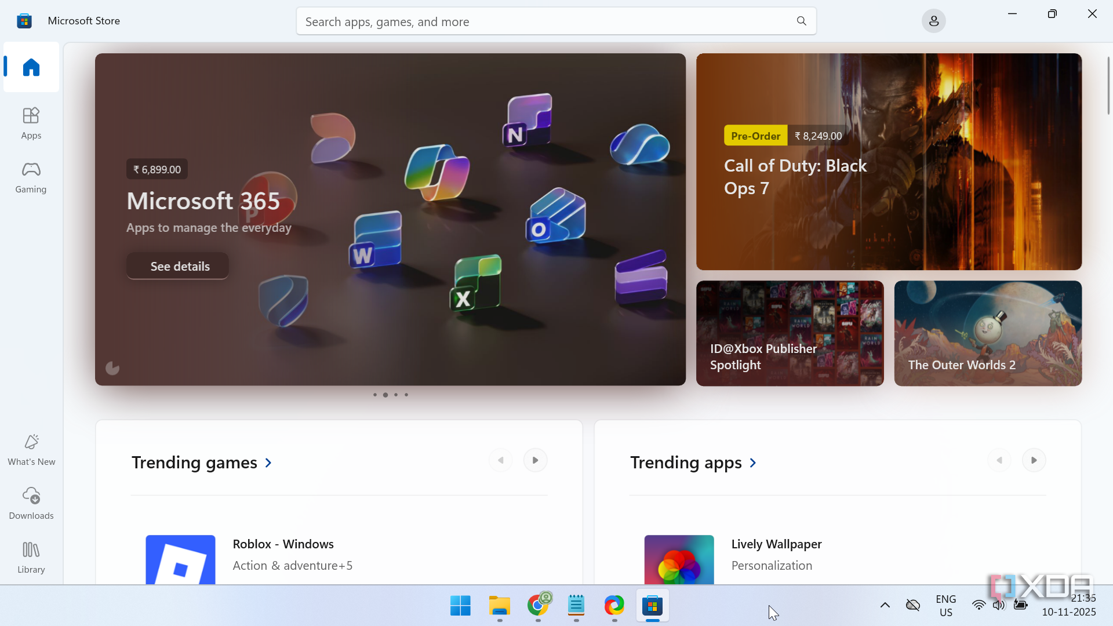Open the Home tab in sidebar
The image size is (1113, 626).
pos(31,67)
